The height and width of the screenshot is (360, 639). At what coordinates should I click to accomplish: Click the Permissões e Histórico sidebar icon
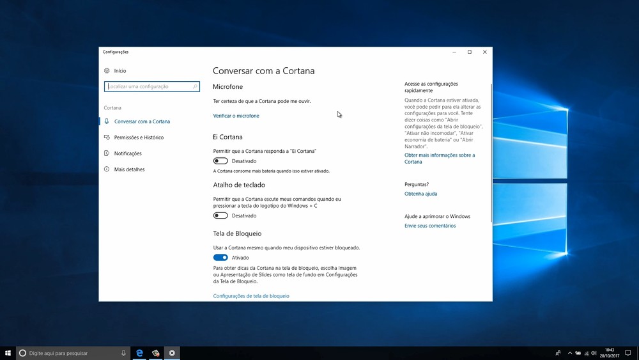point(107,137)
